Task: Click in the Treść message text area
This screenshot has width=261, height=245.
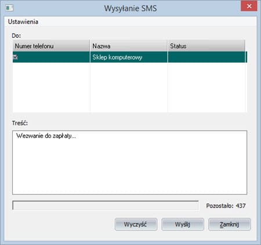Action: click(x=129, y=162)
